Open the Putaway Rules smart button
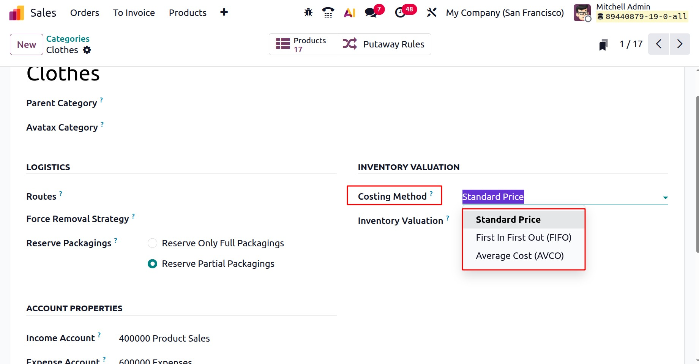The width and height of the screenshot is (699, 364). point(384,44)
